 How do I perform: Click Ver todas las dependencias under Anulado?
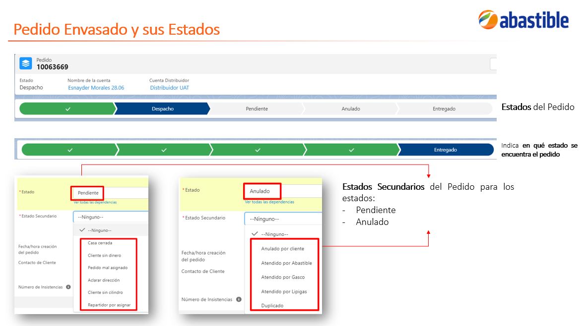(x=269, y=202)
